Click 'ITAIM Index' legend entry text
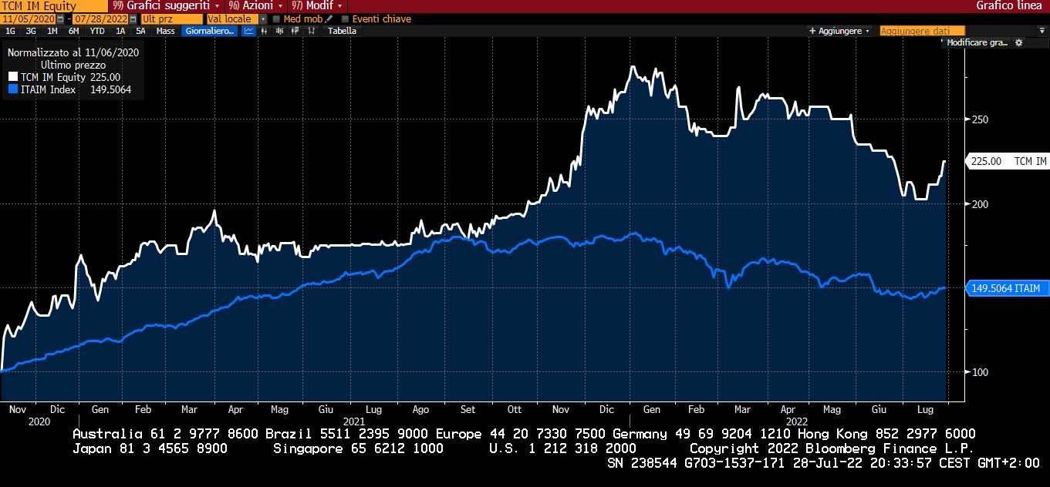Image resolution: width=1050 pixels, height=487 pixels. tap(48, 89)
